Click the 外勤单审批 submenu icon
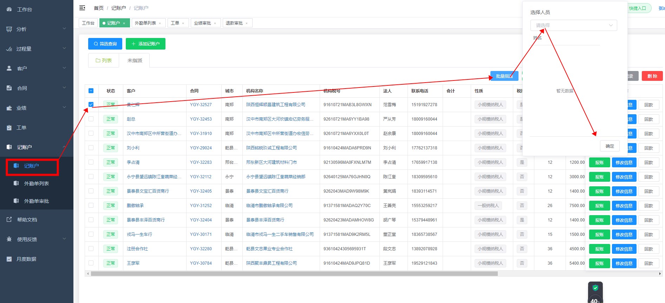 coord(16,201)
